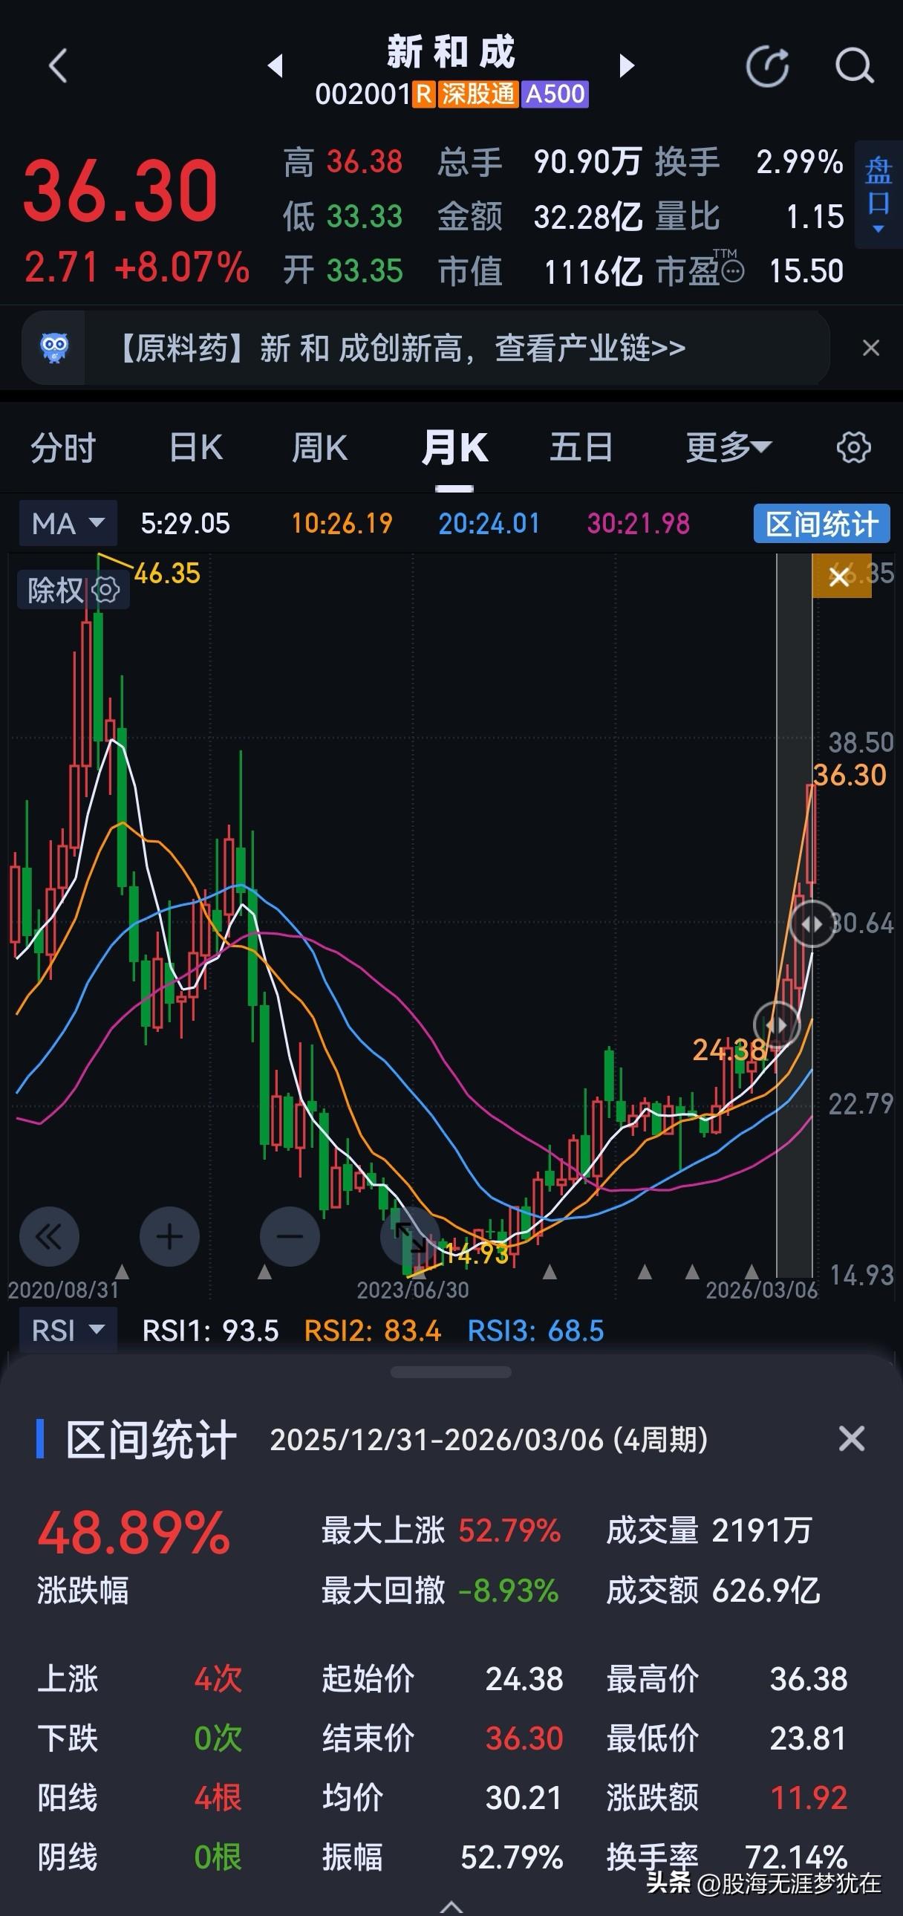This screenshot has height=1916, width=903.
Task: Tap the 区间统计 panel drag handle
Action: point(450,1372)
